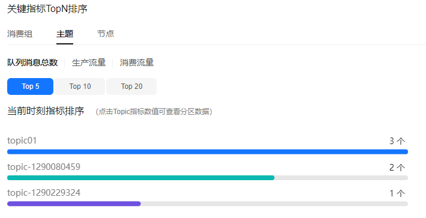Select 队列消息总数 metric
The height and width of the screenshot is (218, 426).
click(32, 62)
